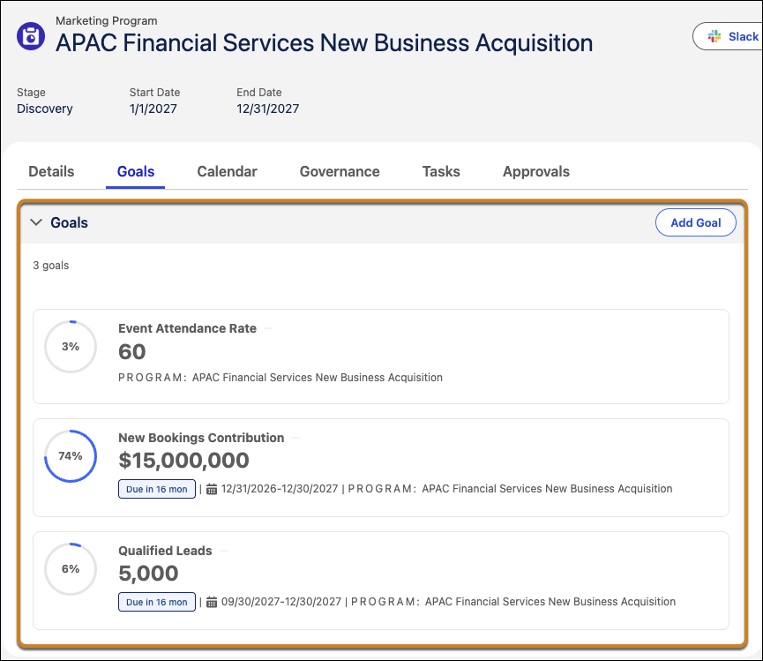Click the Slack button
The height and width of the screenshot is (661, 763).
click(x=728, y=36)
